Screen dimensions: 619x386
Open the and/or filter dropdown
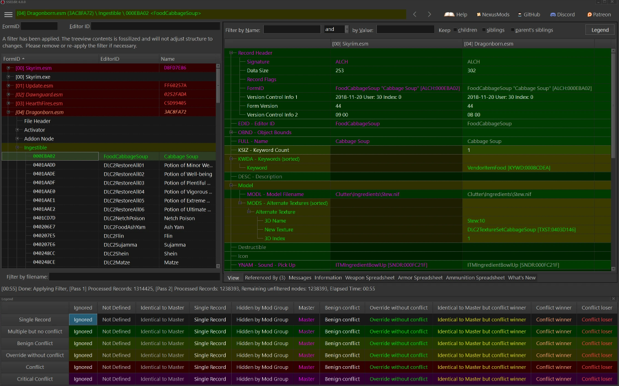point(346,29)
